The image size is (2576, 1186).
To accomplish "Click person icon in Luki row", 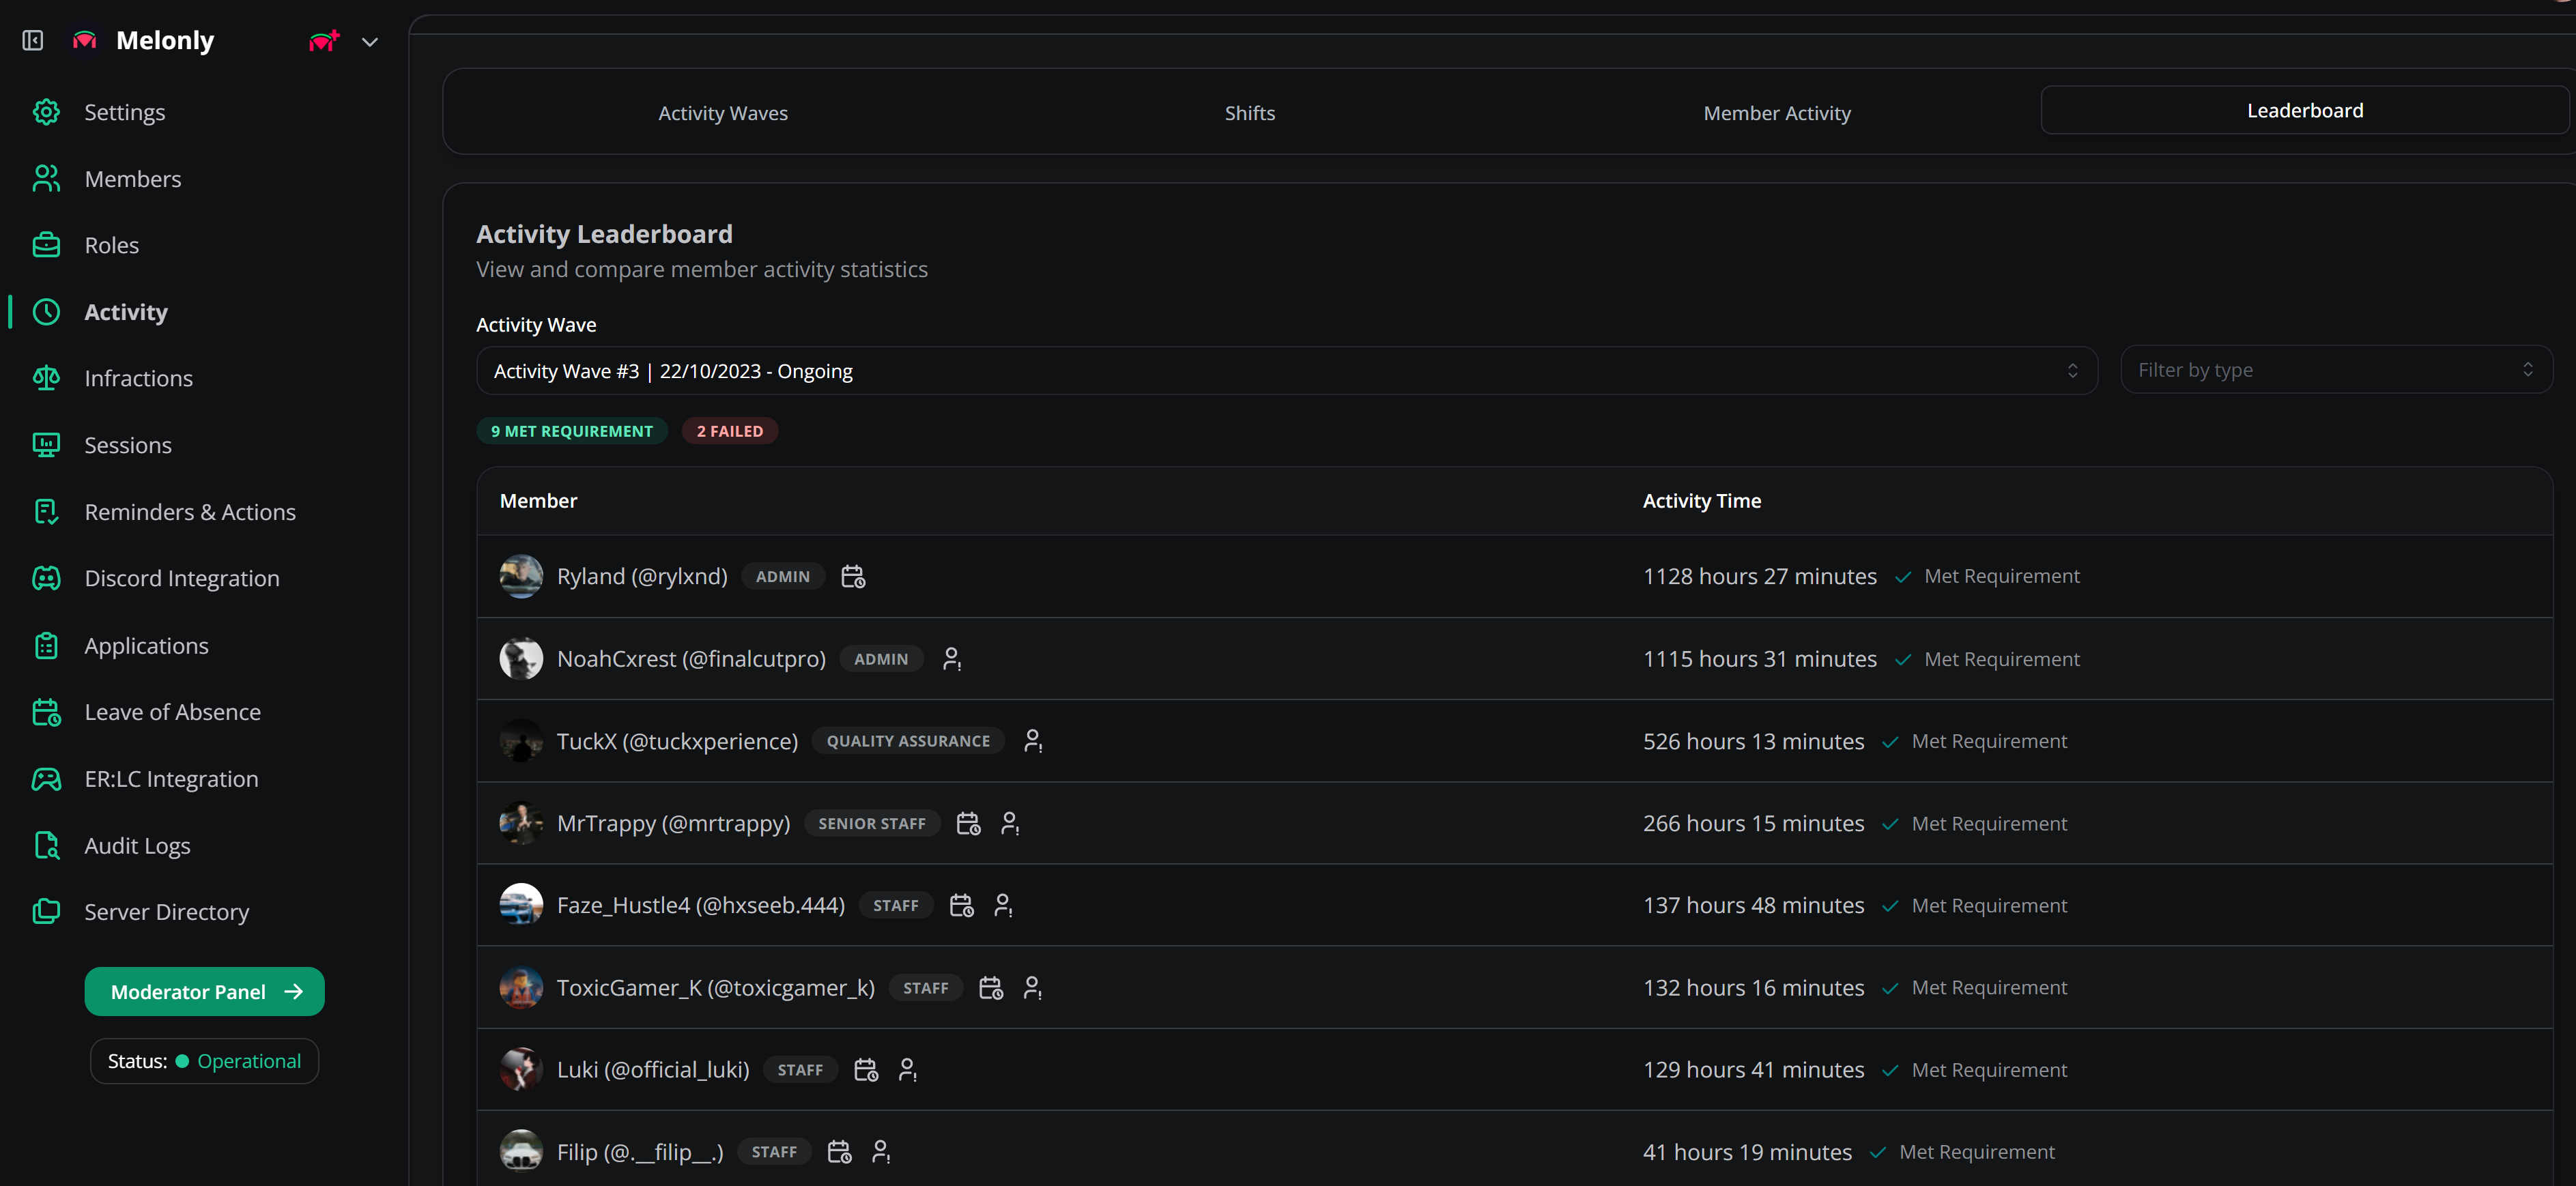I will coord(907,1069).
